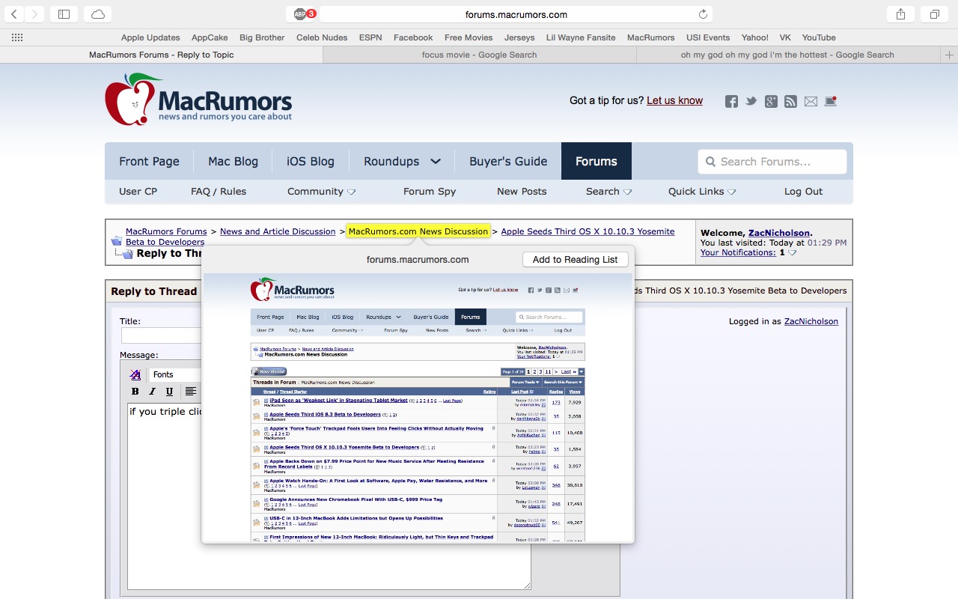The image size is (958, 599).
Task: Click the News and Article Discussion breadcrumb
Action: tap(278, 231)
